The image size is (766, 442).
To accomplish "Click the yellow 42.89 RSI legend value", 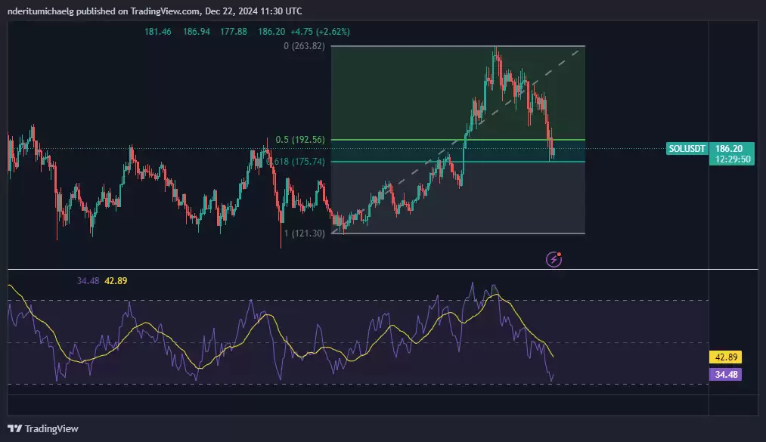I will [116, 281].
